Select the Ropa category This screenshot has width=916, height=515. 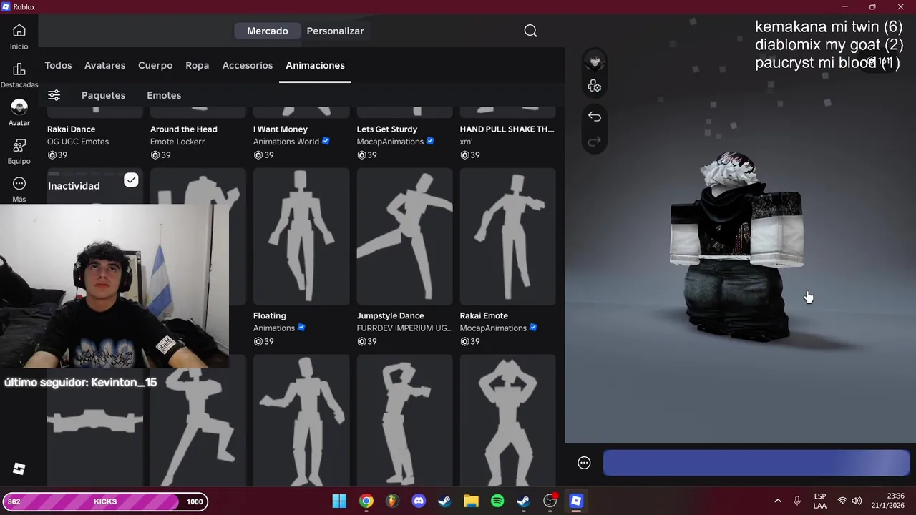(x=198, y=65)
